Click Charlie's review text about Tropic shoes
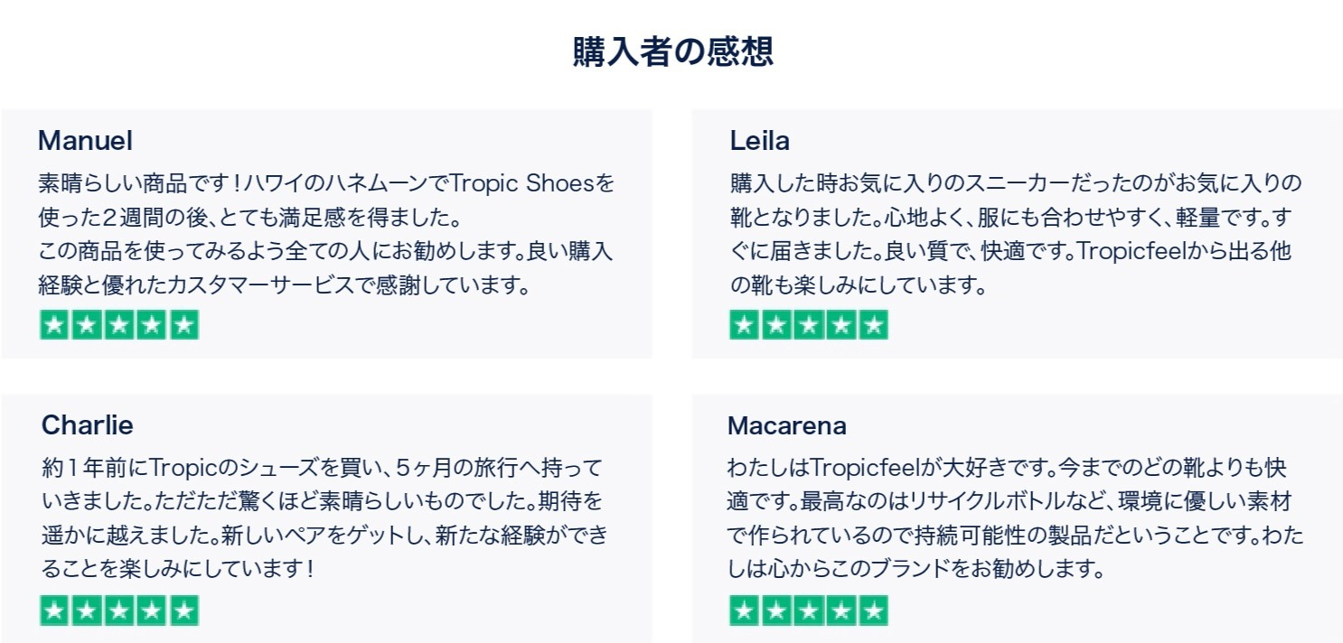This screenshot has height=643, width=1343. point(325,519)
